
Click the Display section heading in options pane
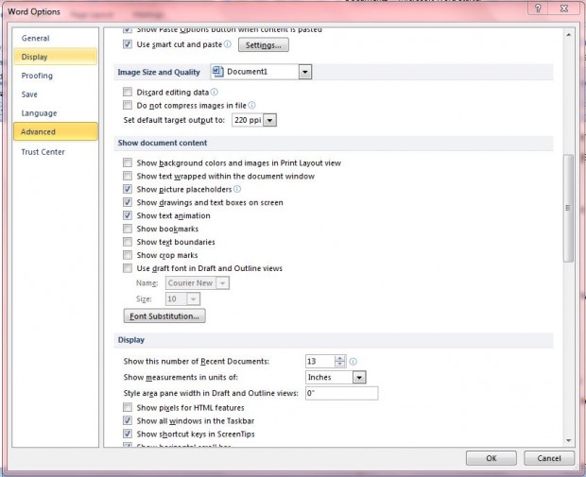[131, 340]
